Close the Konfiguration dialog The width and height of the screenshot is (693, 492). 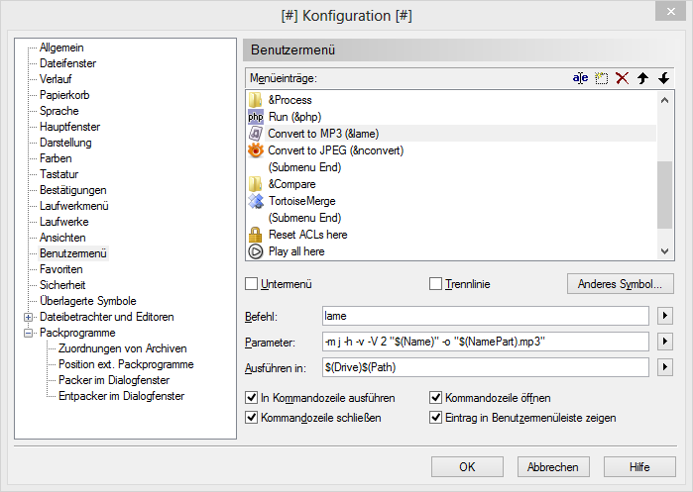(670, 12)
